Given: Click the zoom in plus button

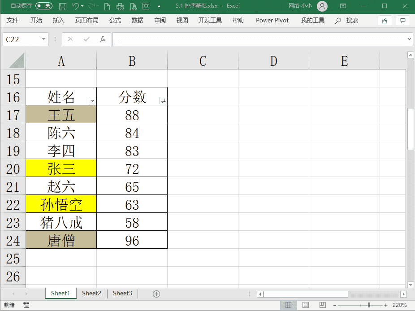Looking at the screenshot, I should [x=385, y=305].
